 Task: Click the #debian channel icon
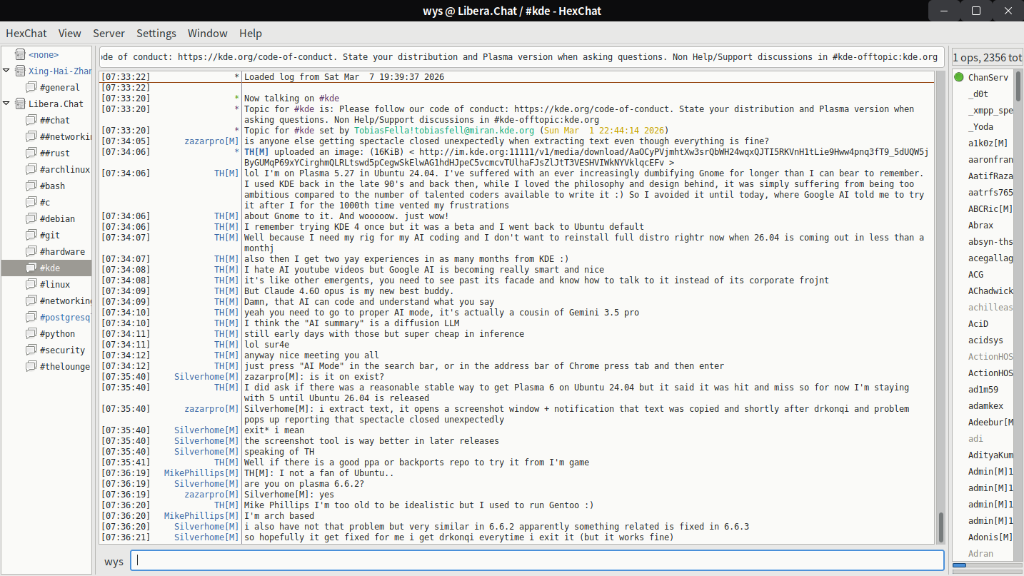coord(31,218)
